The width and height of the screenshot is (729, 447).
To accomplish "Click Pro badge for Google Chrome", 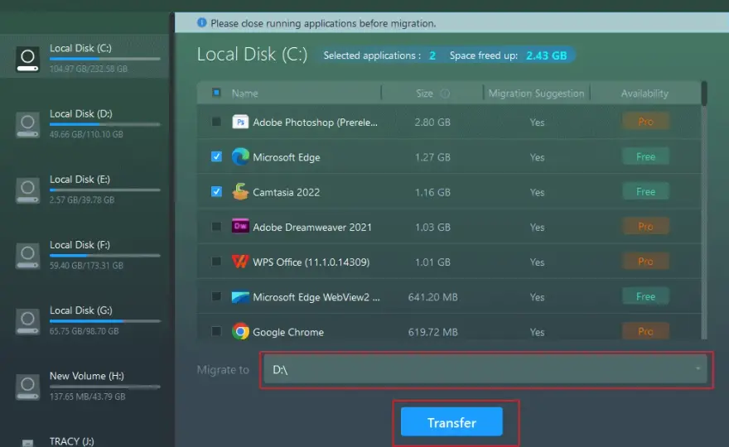I will tap(645, 331).
